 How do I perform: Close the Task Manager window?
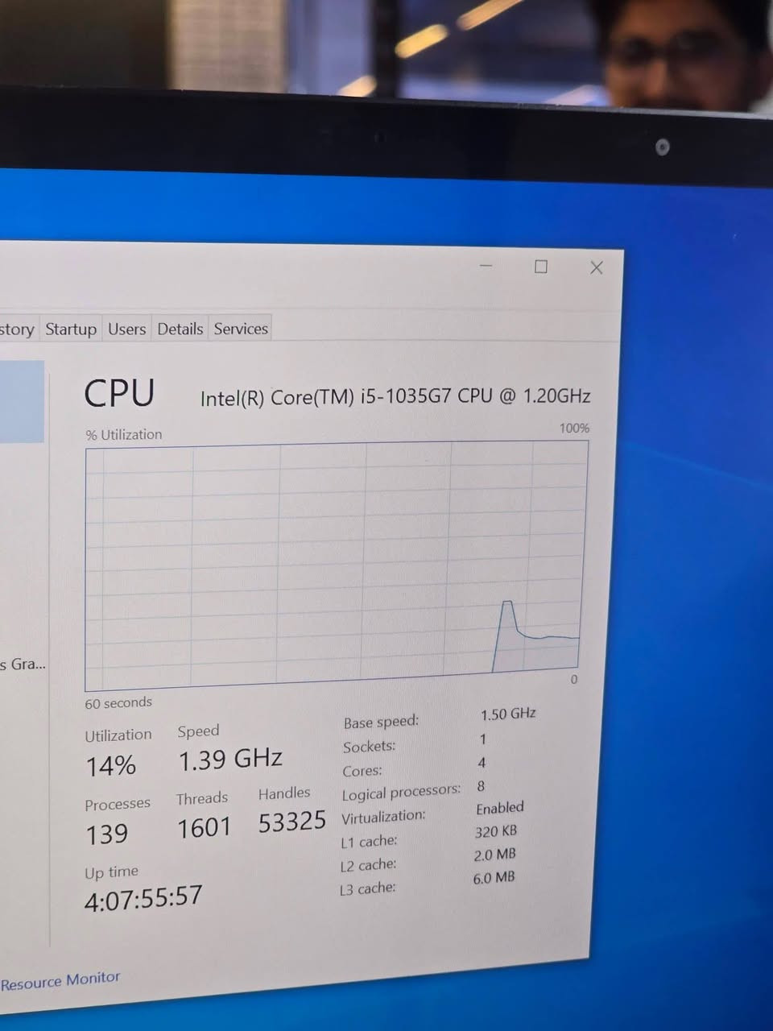point(597,267)
